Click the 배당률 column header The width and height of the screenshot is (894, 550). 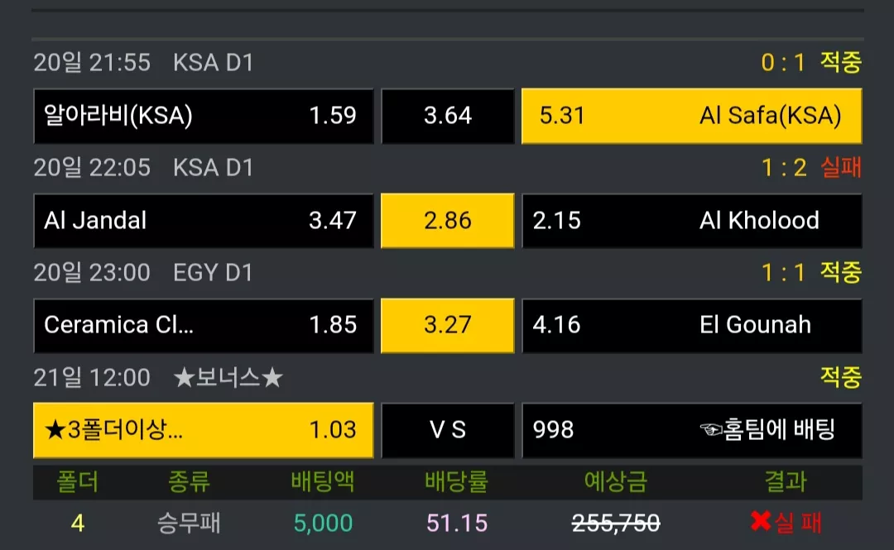(x=456, y=481)
